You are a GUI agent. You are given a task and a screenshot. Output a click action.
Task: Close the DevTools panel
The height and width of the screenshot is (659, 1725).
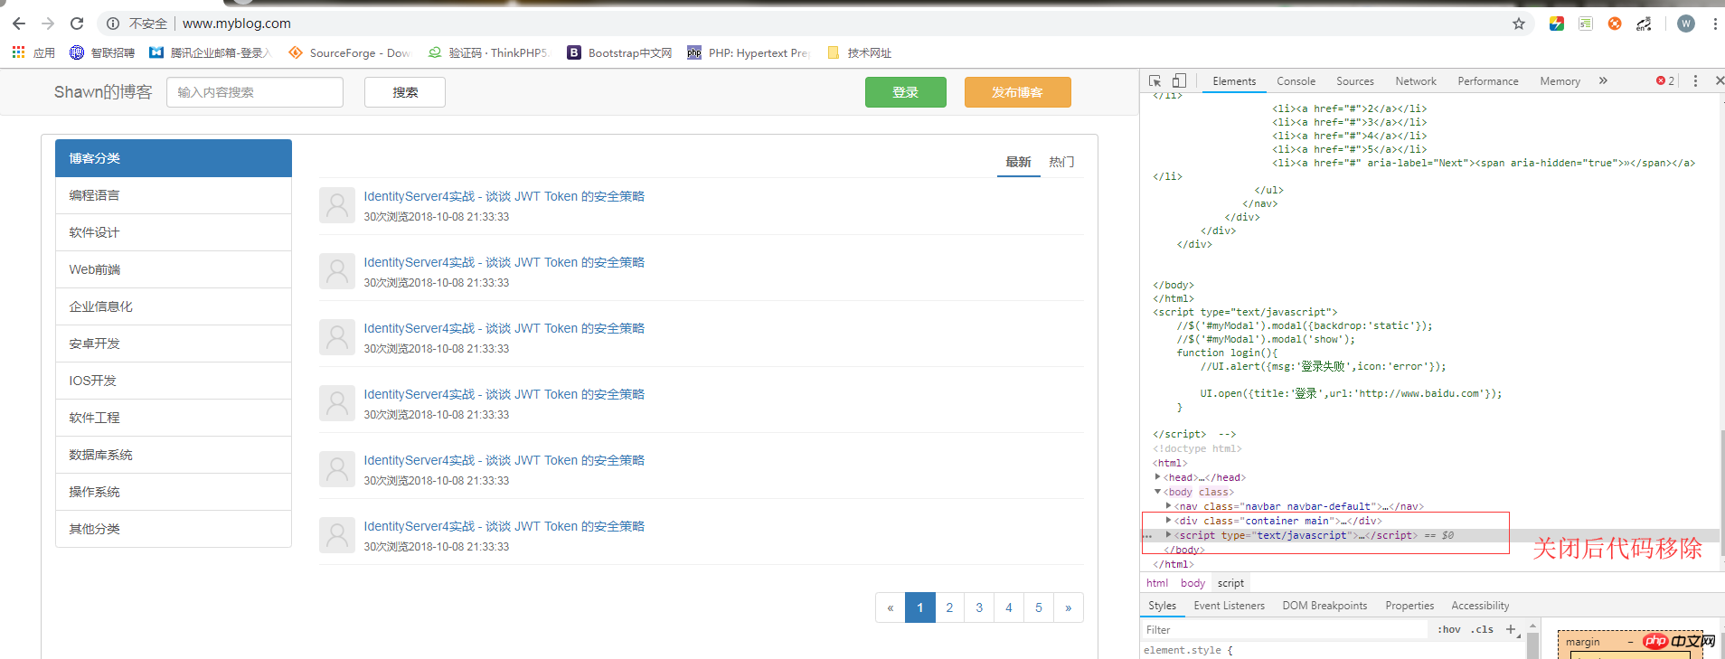1719,80
